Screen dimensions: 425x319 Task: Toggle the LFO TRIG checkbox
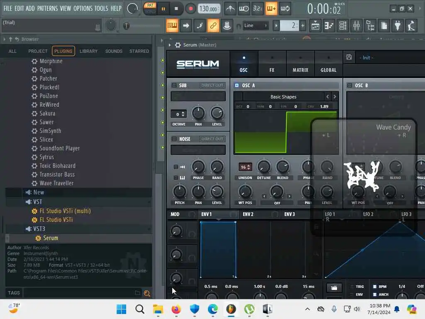click(x=352, y=287)
